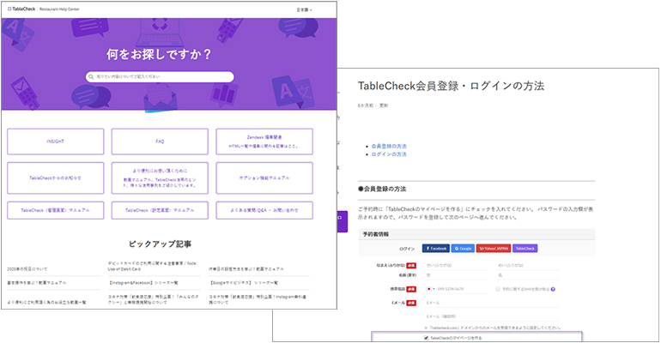Viewport: 661px width, 343px height.
Task: Open the よくある質問/Q&A・お問い合わせ category
Action: click(264, 210)
